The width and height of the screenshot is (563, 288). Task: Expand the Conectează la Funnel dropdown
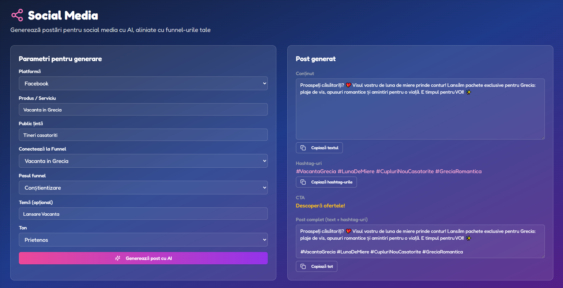click(143, 161)
